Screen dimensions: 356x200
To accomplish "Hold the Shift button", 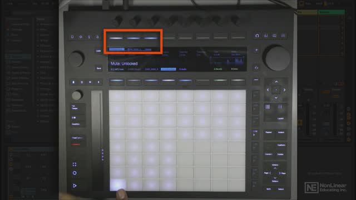I will tap(269, 189).
